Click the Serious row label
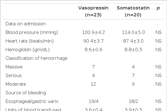The height and width of the screenshot is (111, 167). [14, 75]
